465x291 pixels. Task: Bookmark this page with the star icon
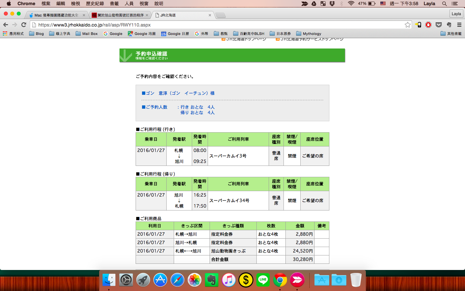(x=408, y=25)
